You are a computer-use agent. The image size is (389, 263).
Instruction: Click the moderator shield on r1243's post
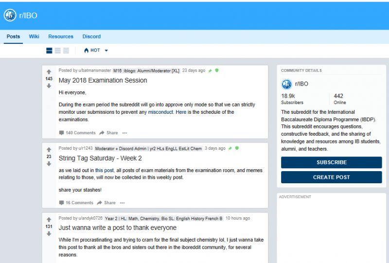(x=237, y=148)
